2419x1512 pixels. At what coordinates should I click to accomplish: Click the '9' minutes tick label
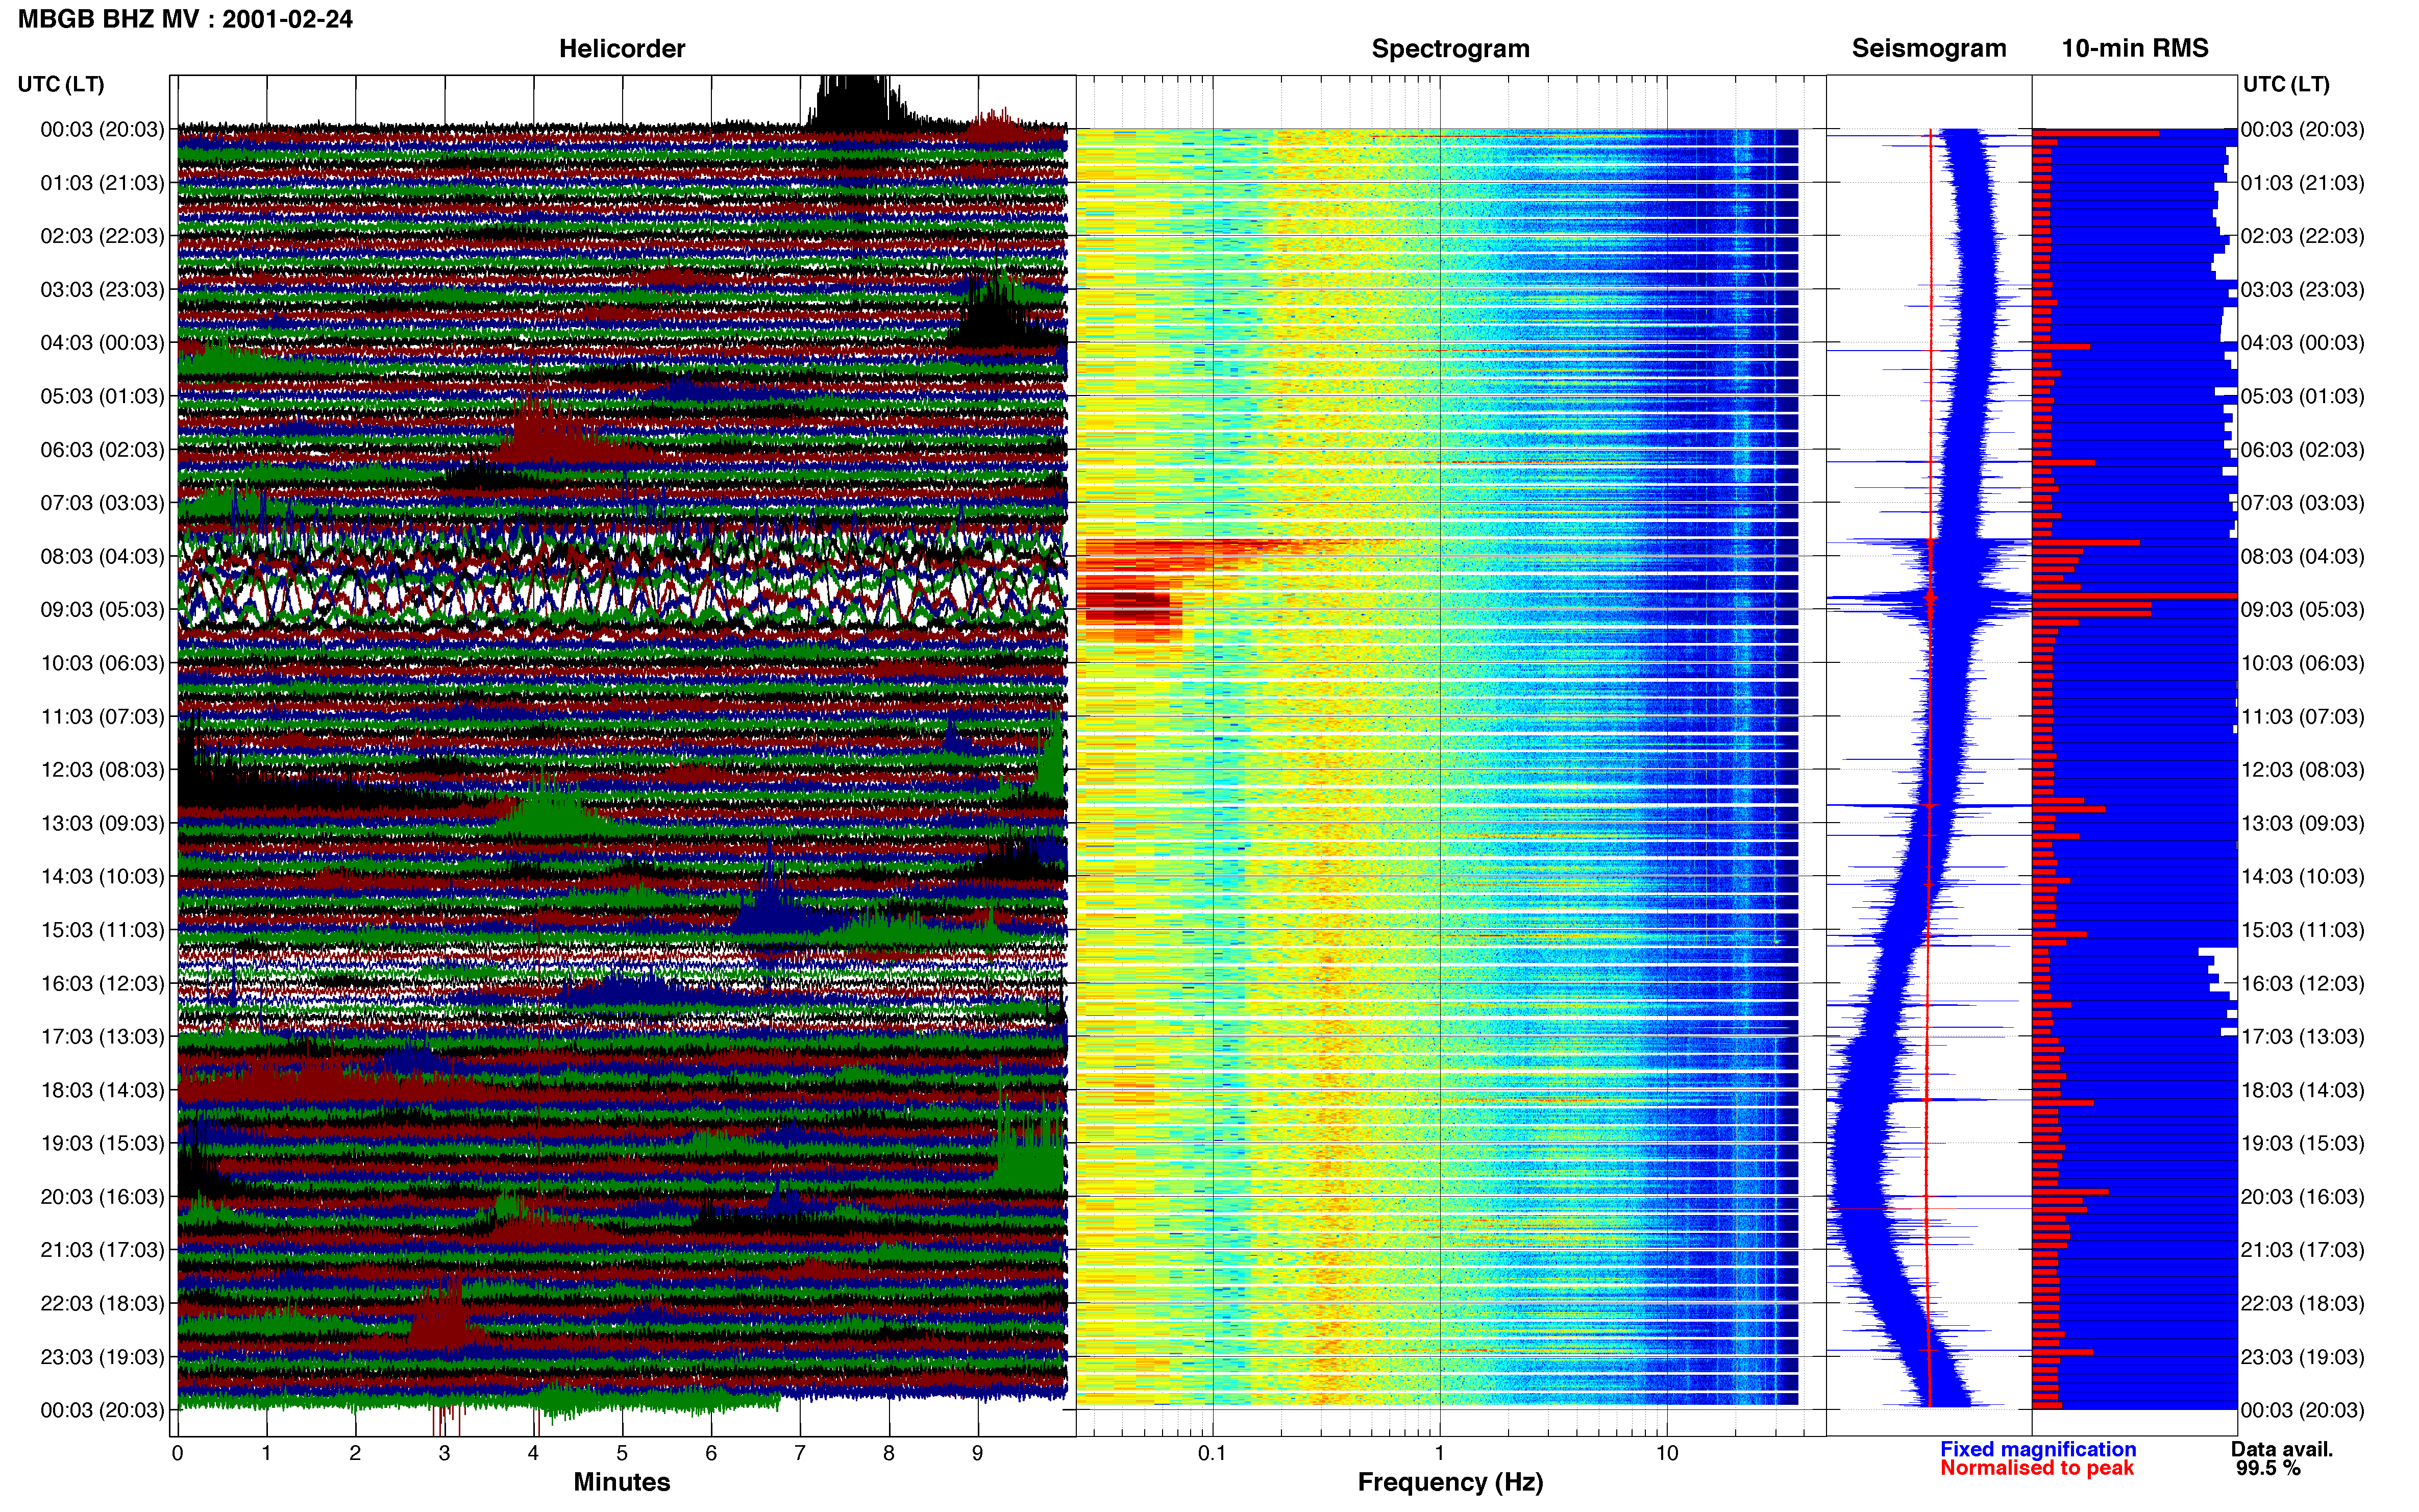click(x=978, y=1453)
